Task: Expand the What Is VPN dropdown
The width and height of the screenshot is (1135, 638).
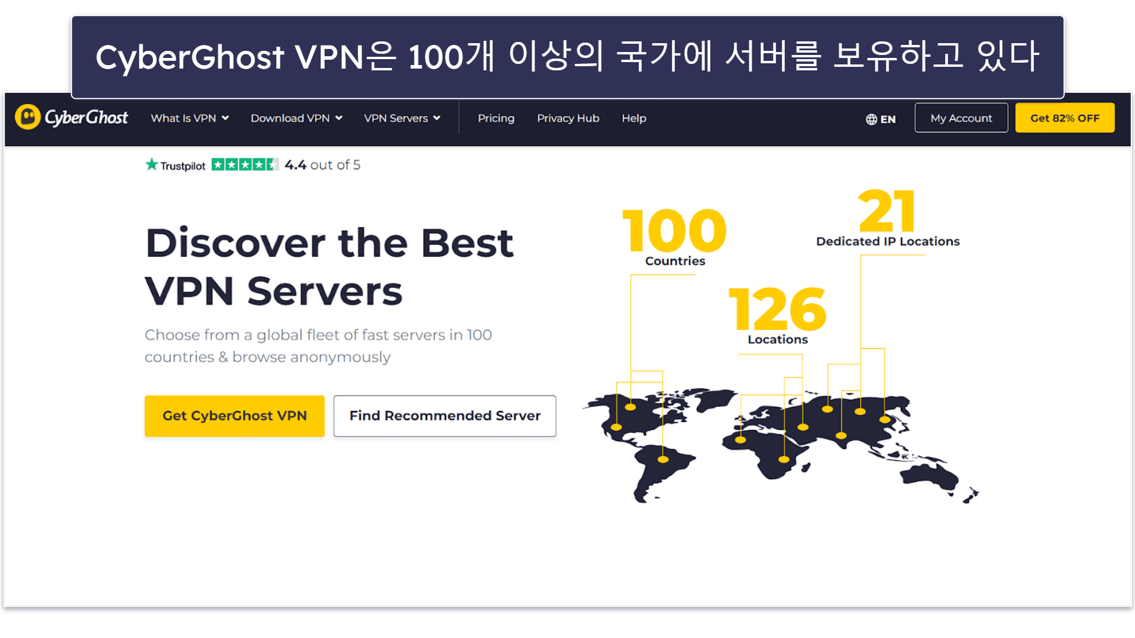Action: 190,118
